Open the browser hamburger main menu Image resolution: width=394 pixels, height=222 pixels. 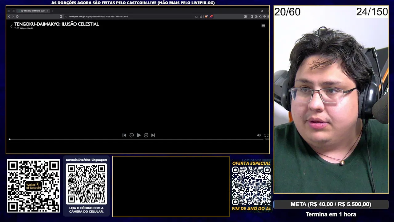point(268,17)
